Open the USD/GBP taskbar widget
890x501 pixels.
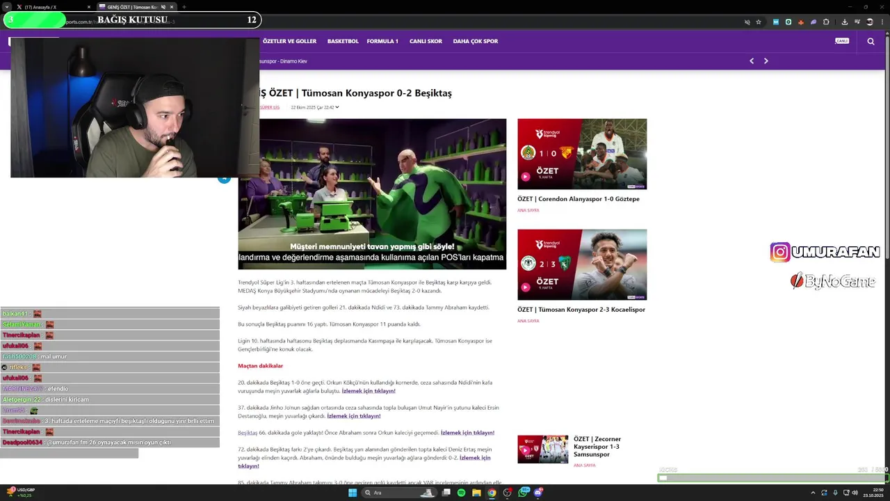[21, 493]
